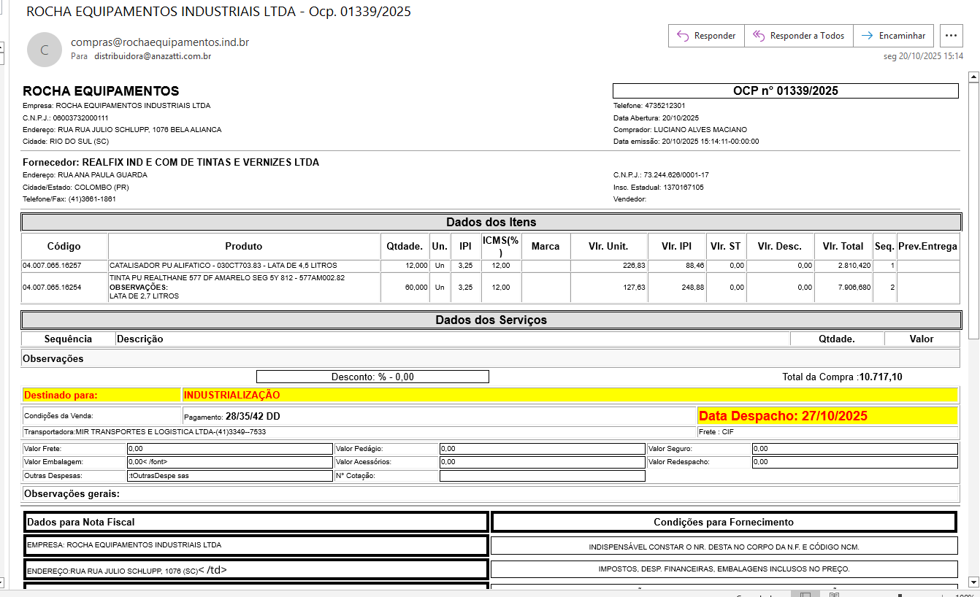Open zoom settings via the 100% label
This screenshot has height=597, width=980.
click(965, 595)
